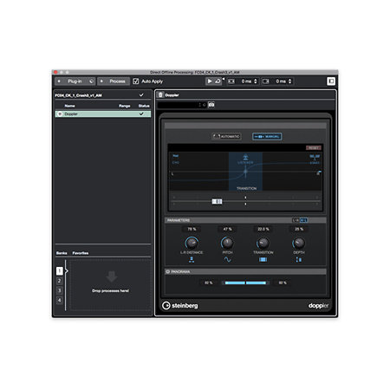The height and width of the screenshot is (390, 390).
Task: Open the preset name dropdown field
Action: click(x=178, y=105)
